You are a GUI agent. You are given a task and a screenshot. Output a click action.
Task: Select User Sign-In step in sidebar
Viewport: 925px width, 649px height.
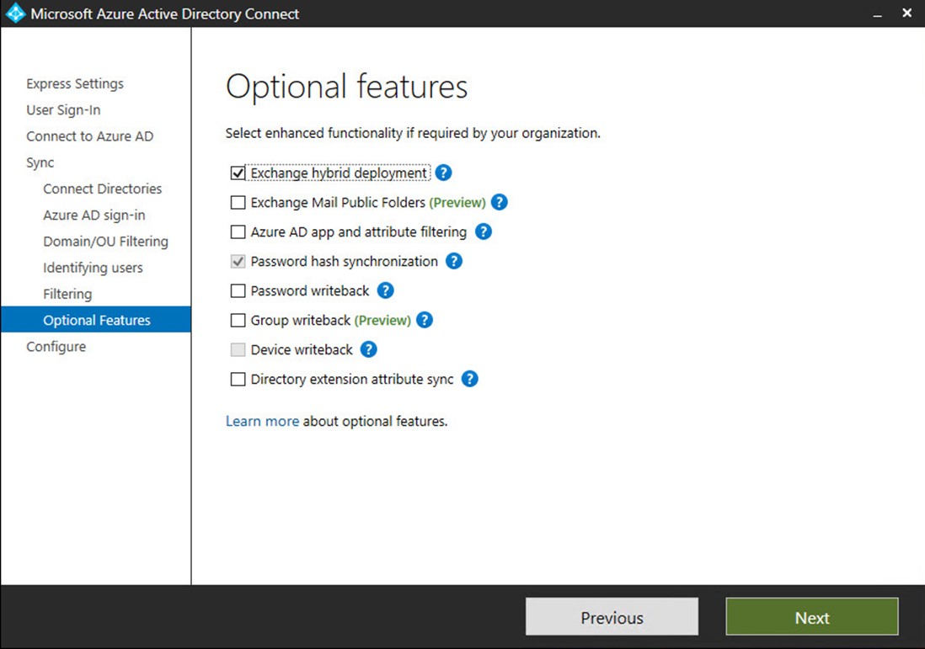[63, 110]
